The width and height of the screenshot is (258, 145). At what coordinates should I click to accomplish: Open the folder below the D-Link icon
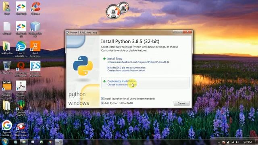pyautogui.click(x=7, y=107)
